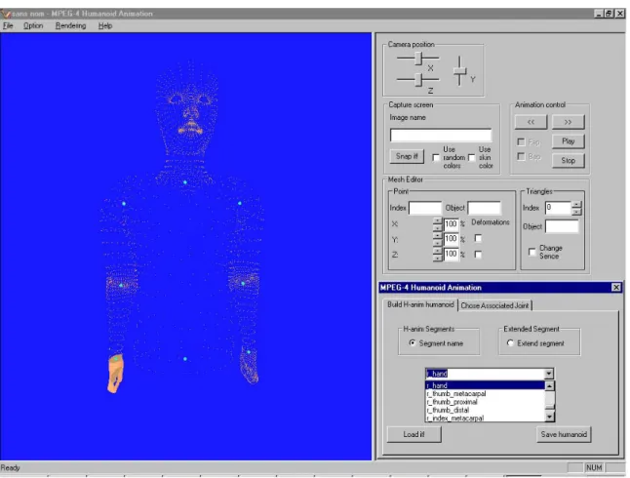The height and width of the screenshot is (478, 630).
Task: Click the X percent stepper arrows
Action: [x=438, y=224]
